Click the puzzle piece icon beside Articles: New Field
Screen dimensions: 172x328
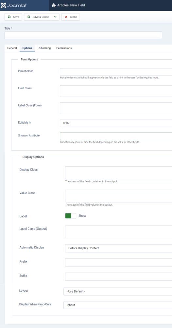tap(54, 5)
